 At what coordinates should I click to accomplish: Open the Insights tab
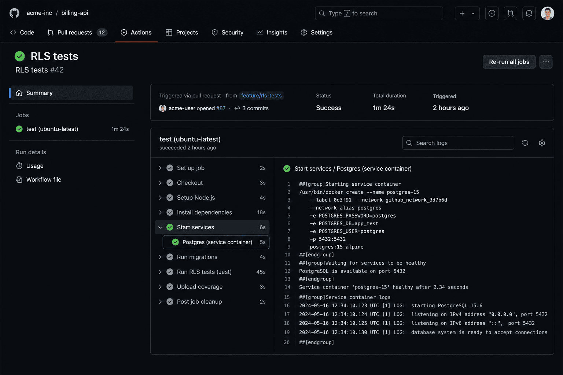tap(272, 33)
